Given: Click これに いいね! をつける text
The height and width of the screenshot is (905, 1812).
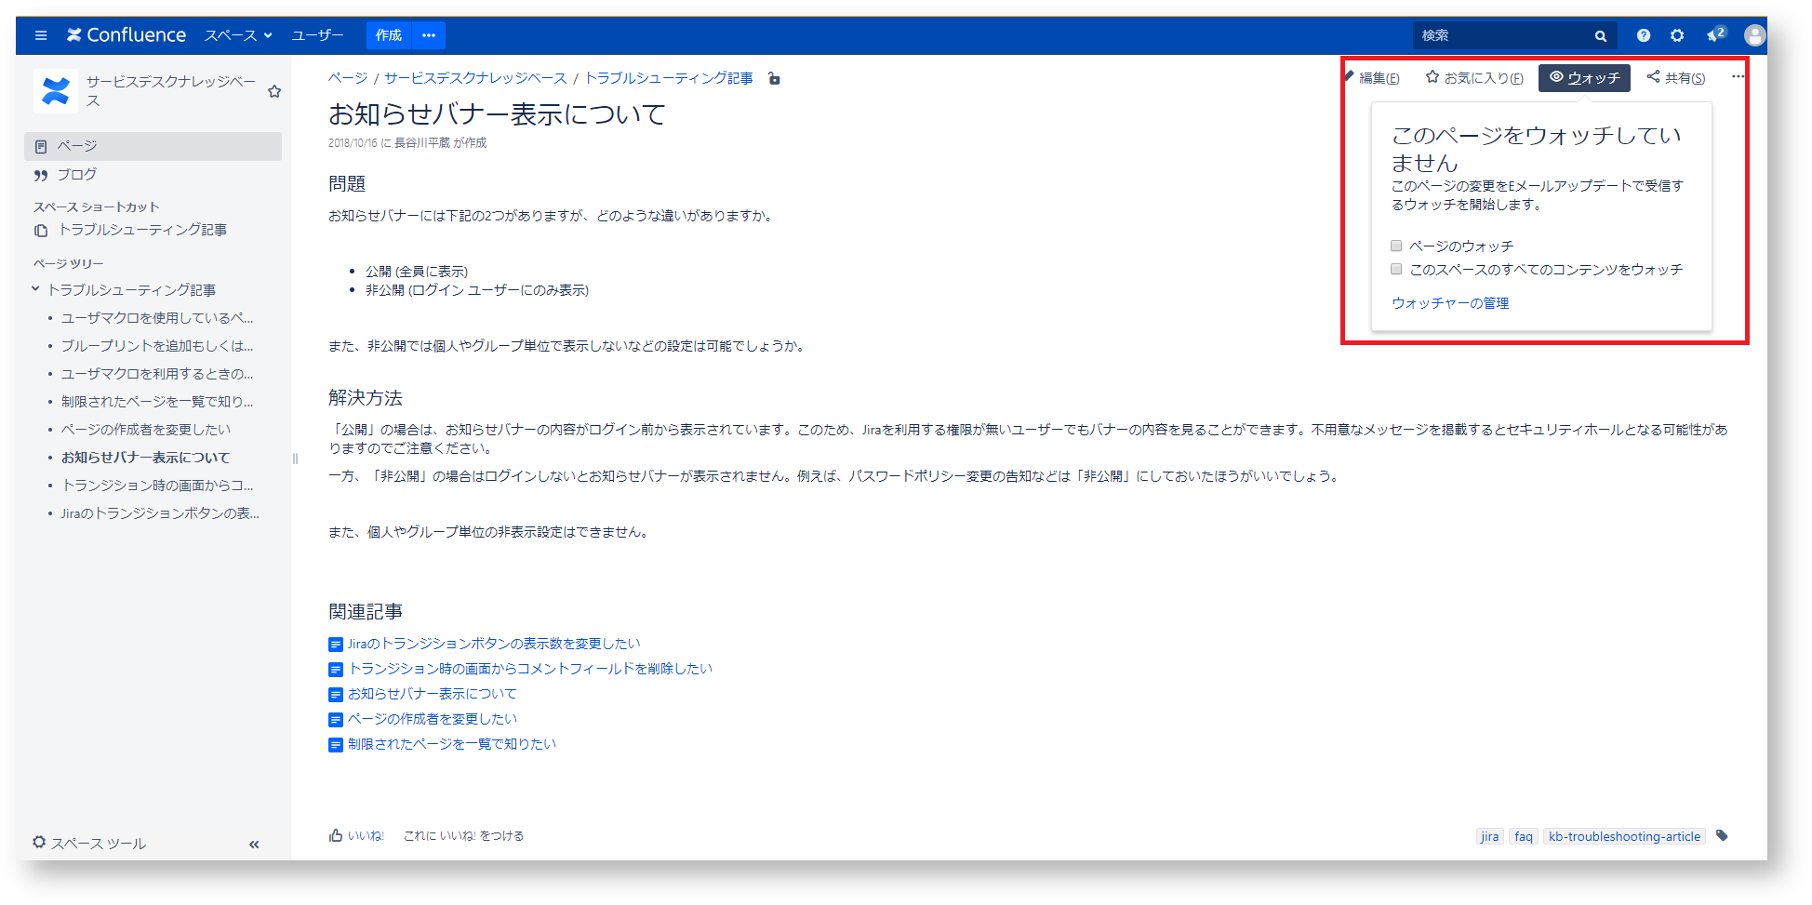Looking at the screenshot, I should 463,836.
